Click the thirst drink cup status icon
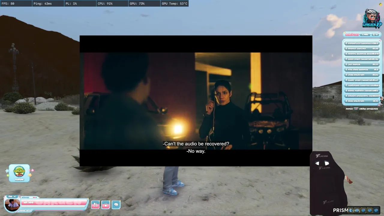Image resolution: width=384 pixels, height=216 pixels. (x=106, y=205)
